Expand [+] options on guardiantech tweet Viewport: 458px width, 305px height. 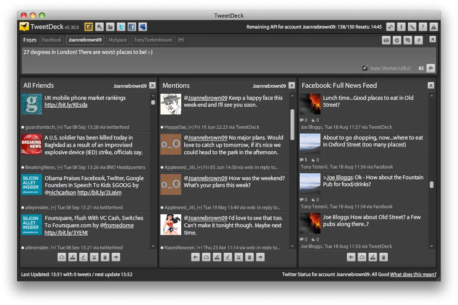[x=60, y=127]
